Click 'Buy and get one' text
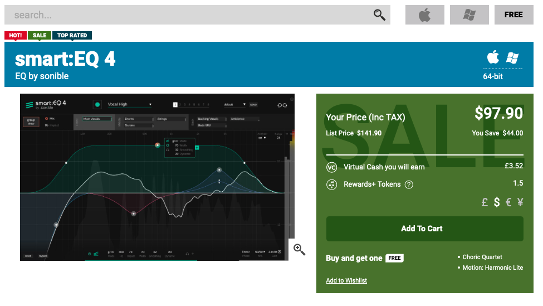The height and width of the screenshot is (306, 543). (x=354, y=258)
